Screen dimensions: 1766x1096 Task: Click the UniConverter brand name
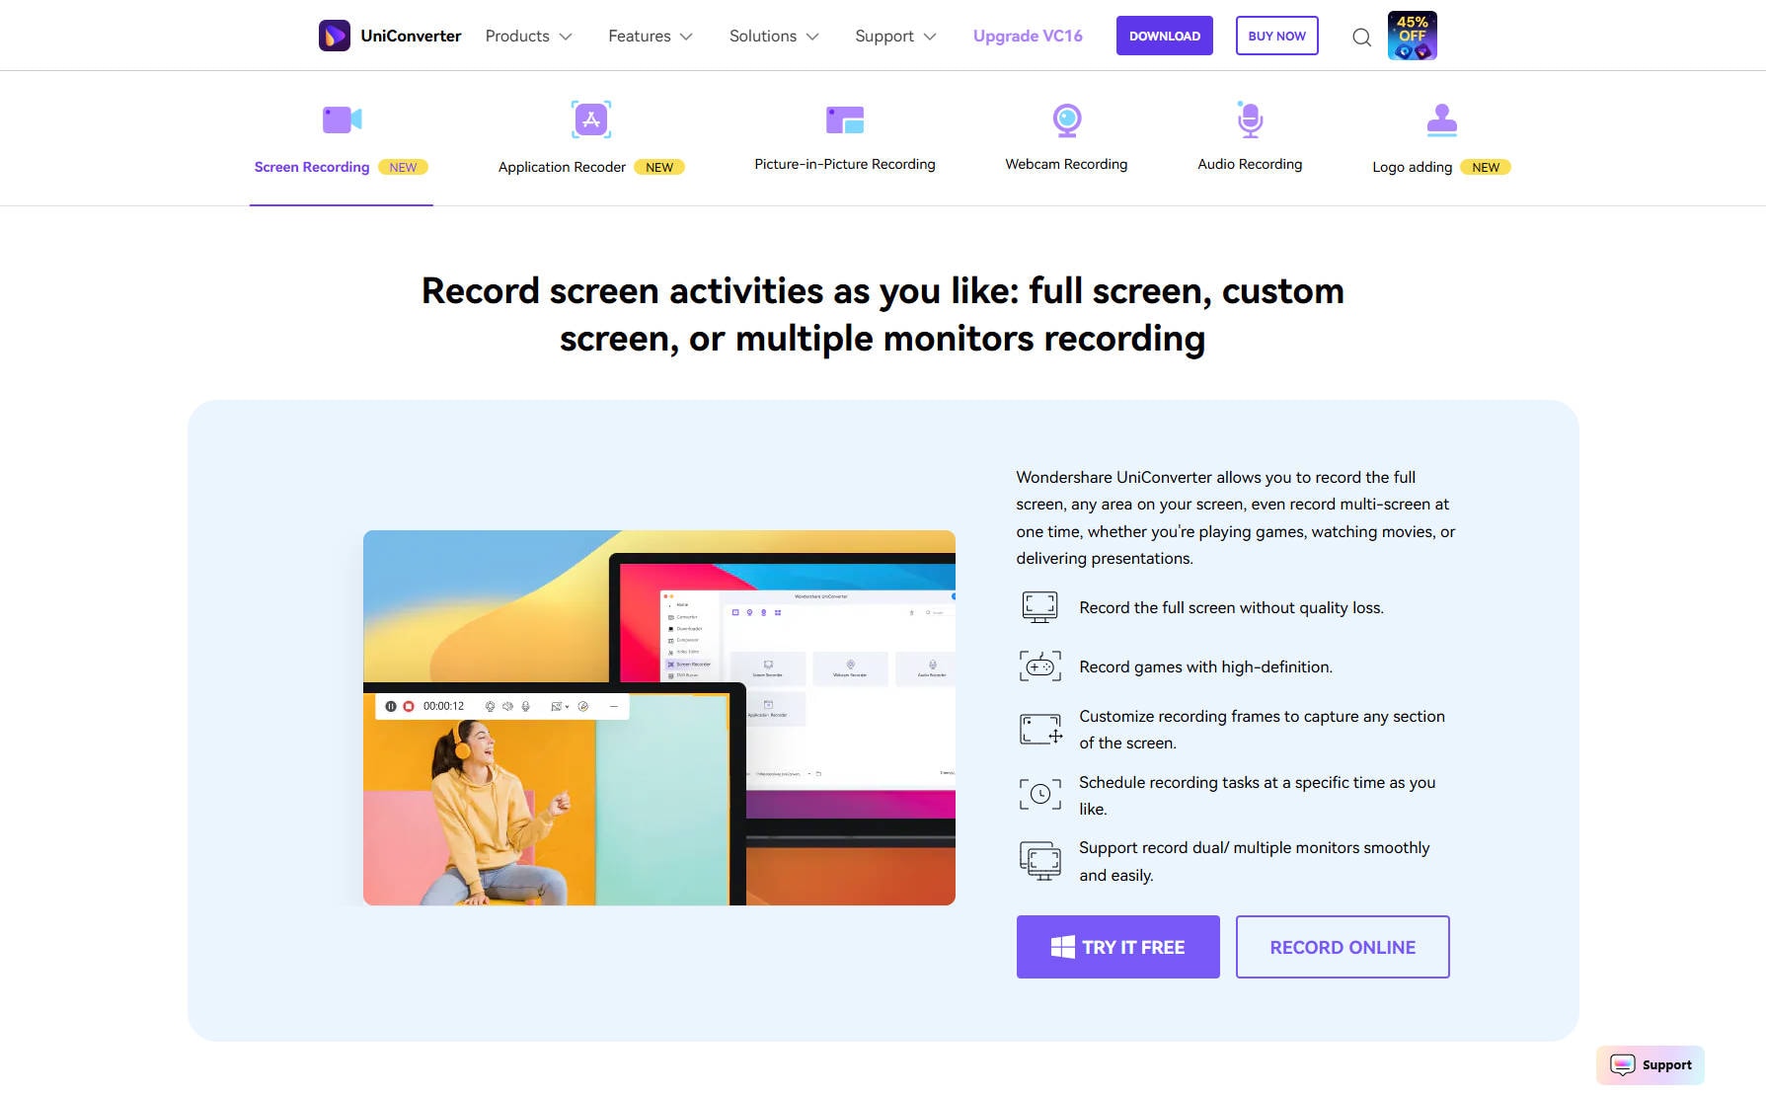[x=411, y=36]
